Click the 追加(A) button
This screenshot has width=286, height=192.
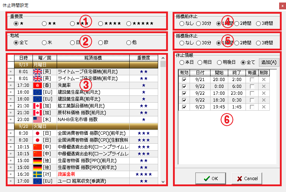(269, 62)
